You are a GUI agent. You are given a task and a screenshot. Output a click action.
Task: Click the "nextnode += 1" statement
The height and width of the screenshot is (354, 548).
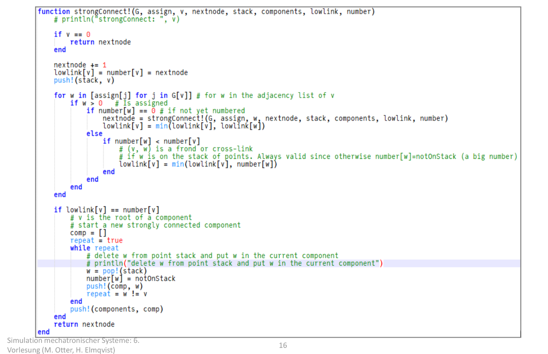pyautogui.click(x=80, y=65)
